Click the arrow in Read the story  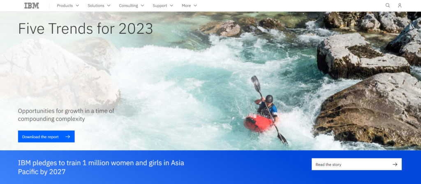click(395, 164)
